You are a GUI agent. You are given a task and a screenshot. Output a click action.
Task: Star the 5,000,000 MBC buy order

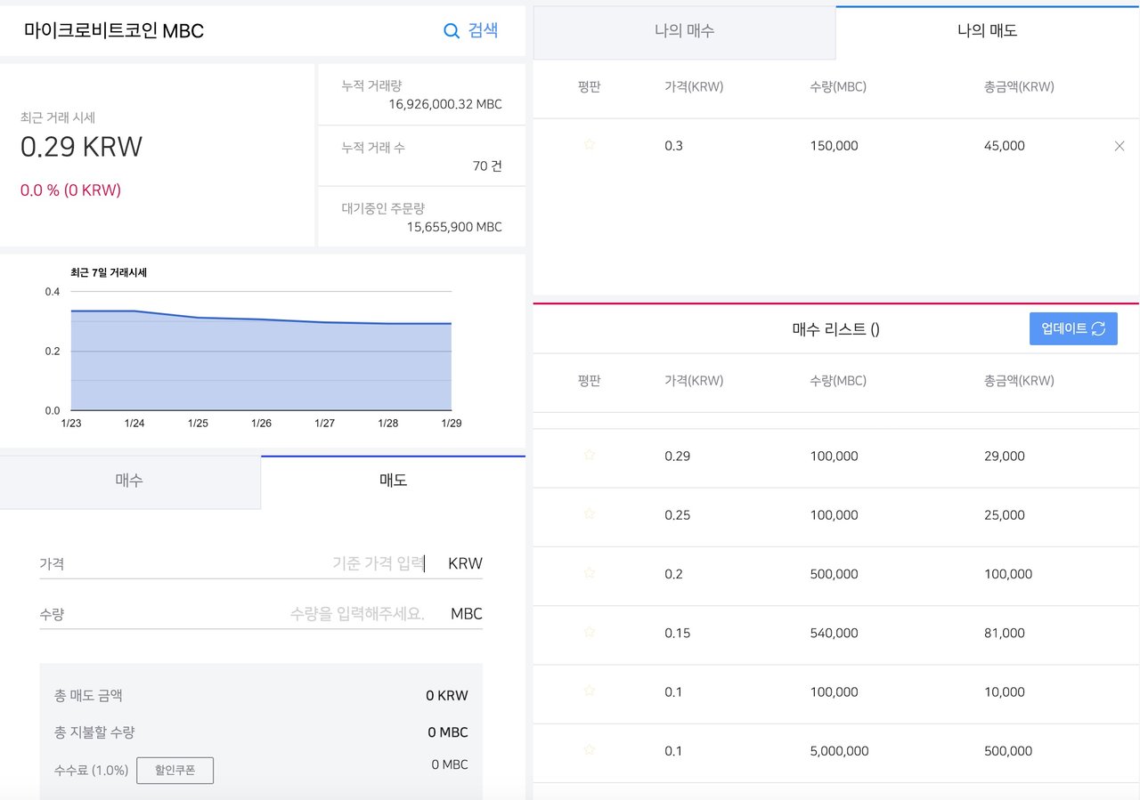click(589, 751)
